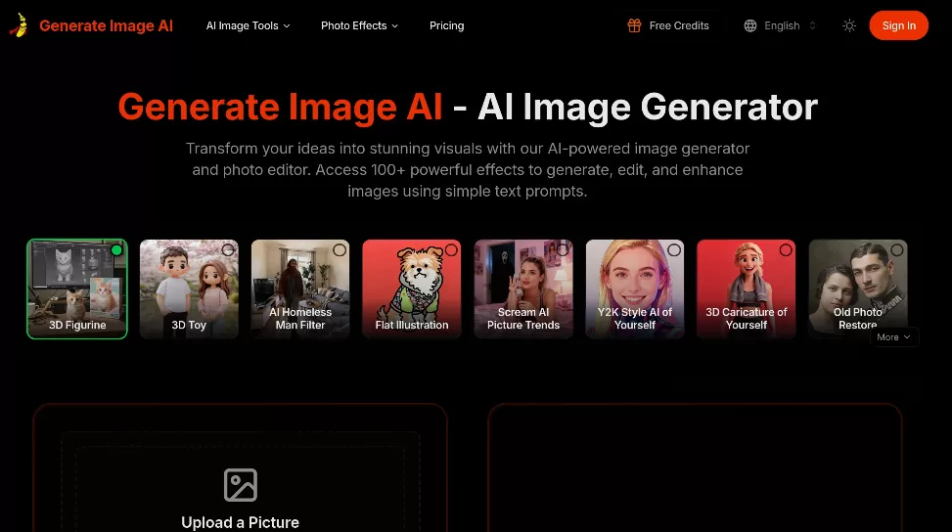Open the Photo Effects dropdown
The image size is (952, 532).
pos(359,25)
